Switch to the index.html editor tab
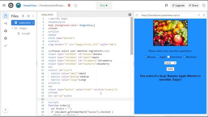Image resolution: width=208 pixels, height=117 pixels. tap(47, 15)
